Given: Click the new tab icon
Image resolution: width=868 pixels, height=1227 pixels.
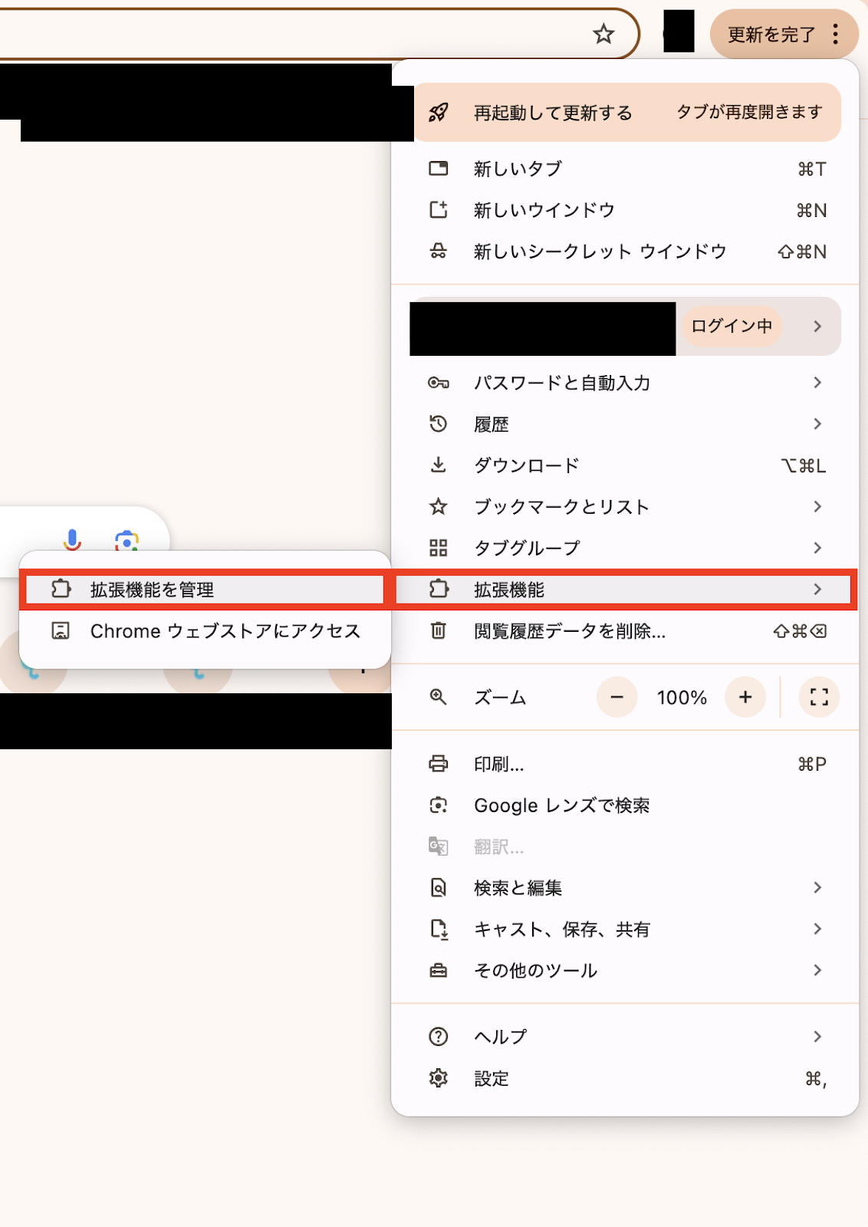Looking at the screenshot, I should [438, 168].
